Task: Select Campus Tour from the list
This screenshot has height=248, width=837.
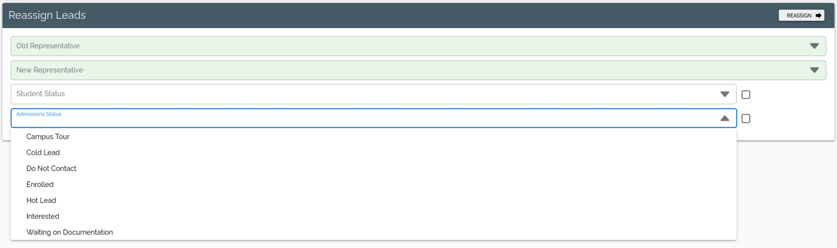Action: pos(48,137)
